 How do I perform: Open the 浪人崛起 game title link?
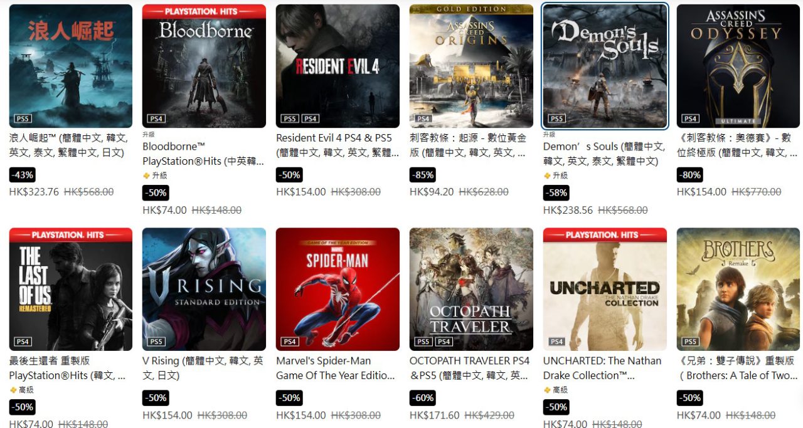[69, 145]
